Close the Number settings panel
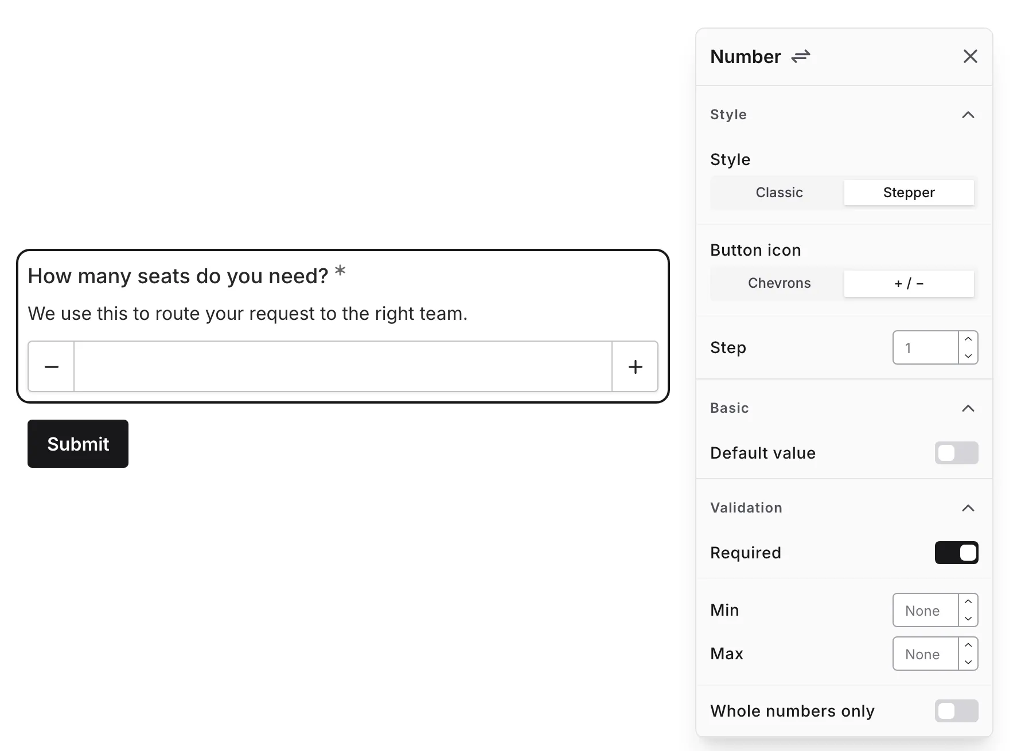This screenshot has width=1021, height=751. tap(970, 56)
